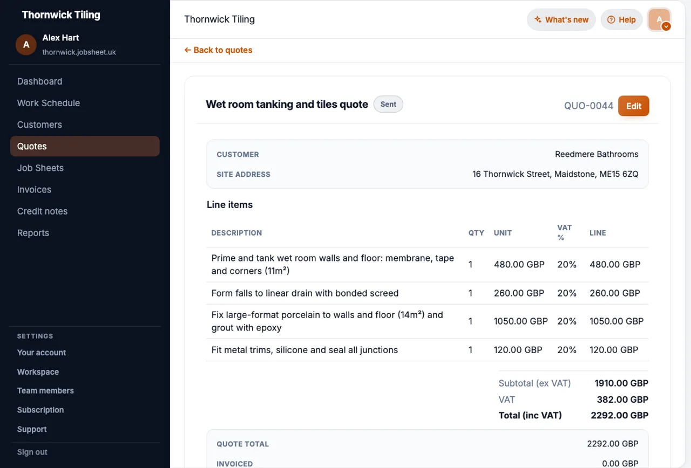Manage Team members
The width and height of the screenshot is (691, 468).
pyautogui.click(x=45, y=391)
